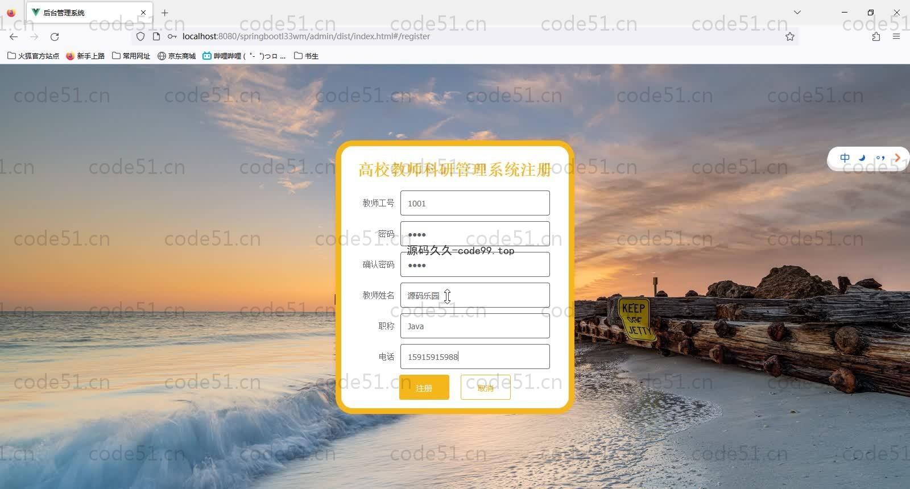910x489 pixels.
Task: Click the 密码 password field
Action: click(x=475, y=234)
